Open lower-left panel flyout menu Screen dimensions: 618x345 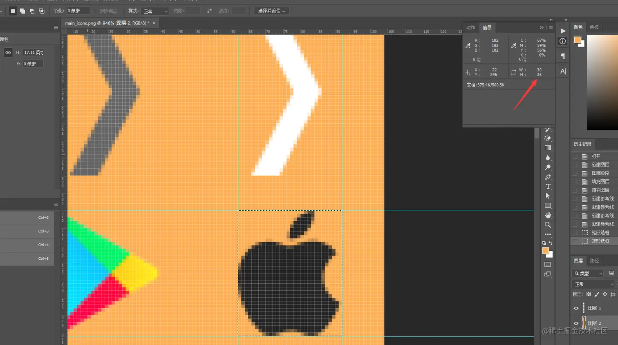[x=56, y=204]
